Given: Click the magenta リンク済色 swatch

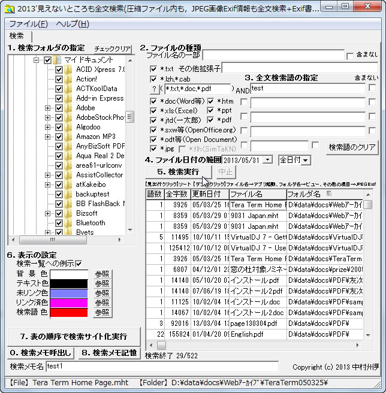Looking at the screenshot, I should pos(69,303).
